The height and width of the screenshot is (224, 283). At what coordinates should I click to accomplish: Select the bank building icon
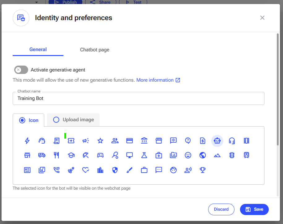coord(144,140)
